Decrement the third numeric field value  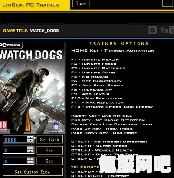pos(30,162)
